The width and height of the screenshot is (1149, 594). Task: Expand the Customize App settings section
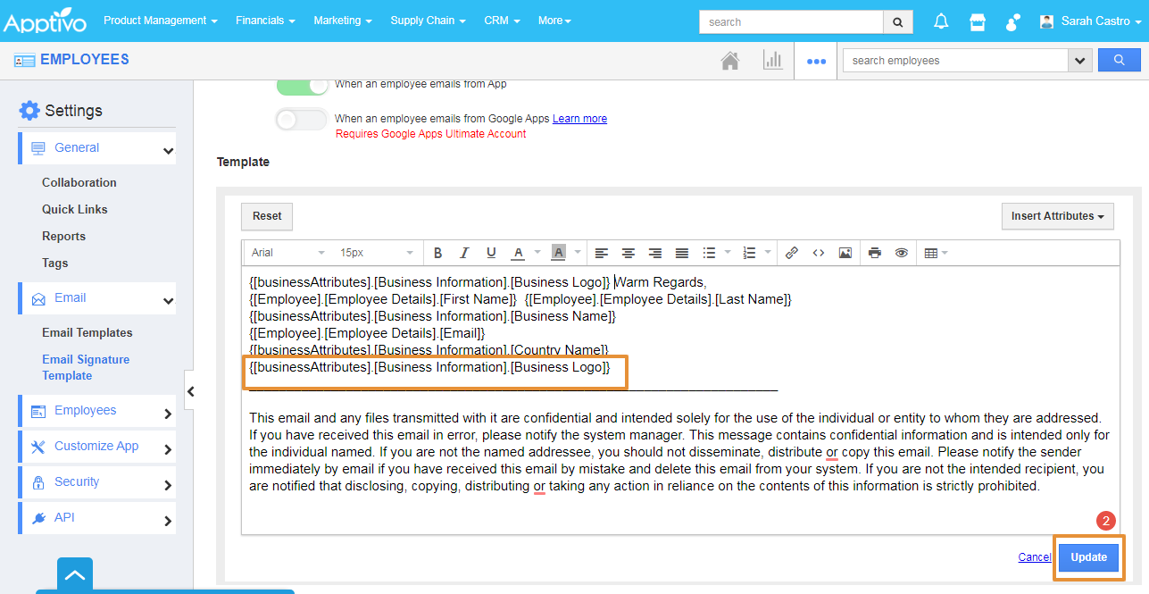(x=96, y=446)
